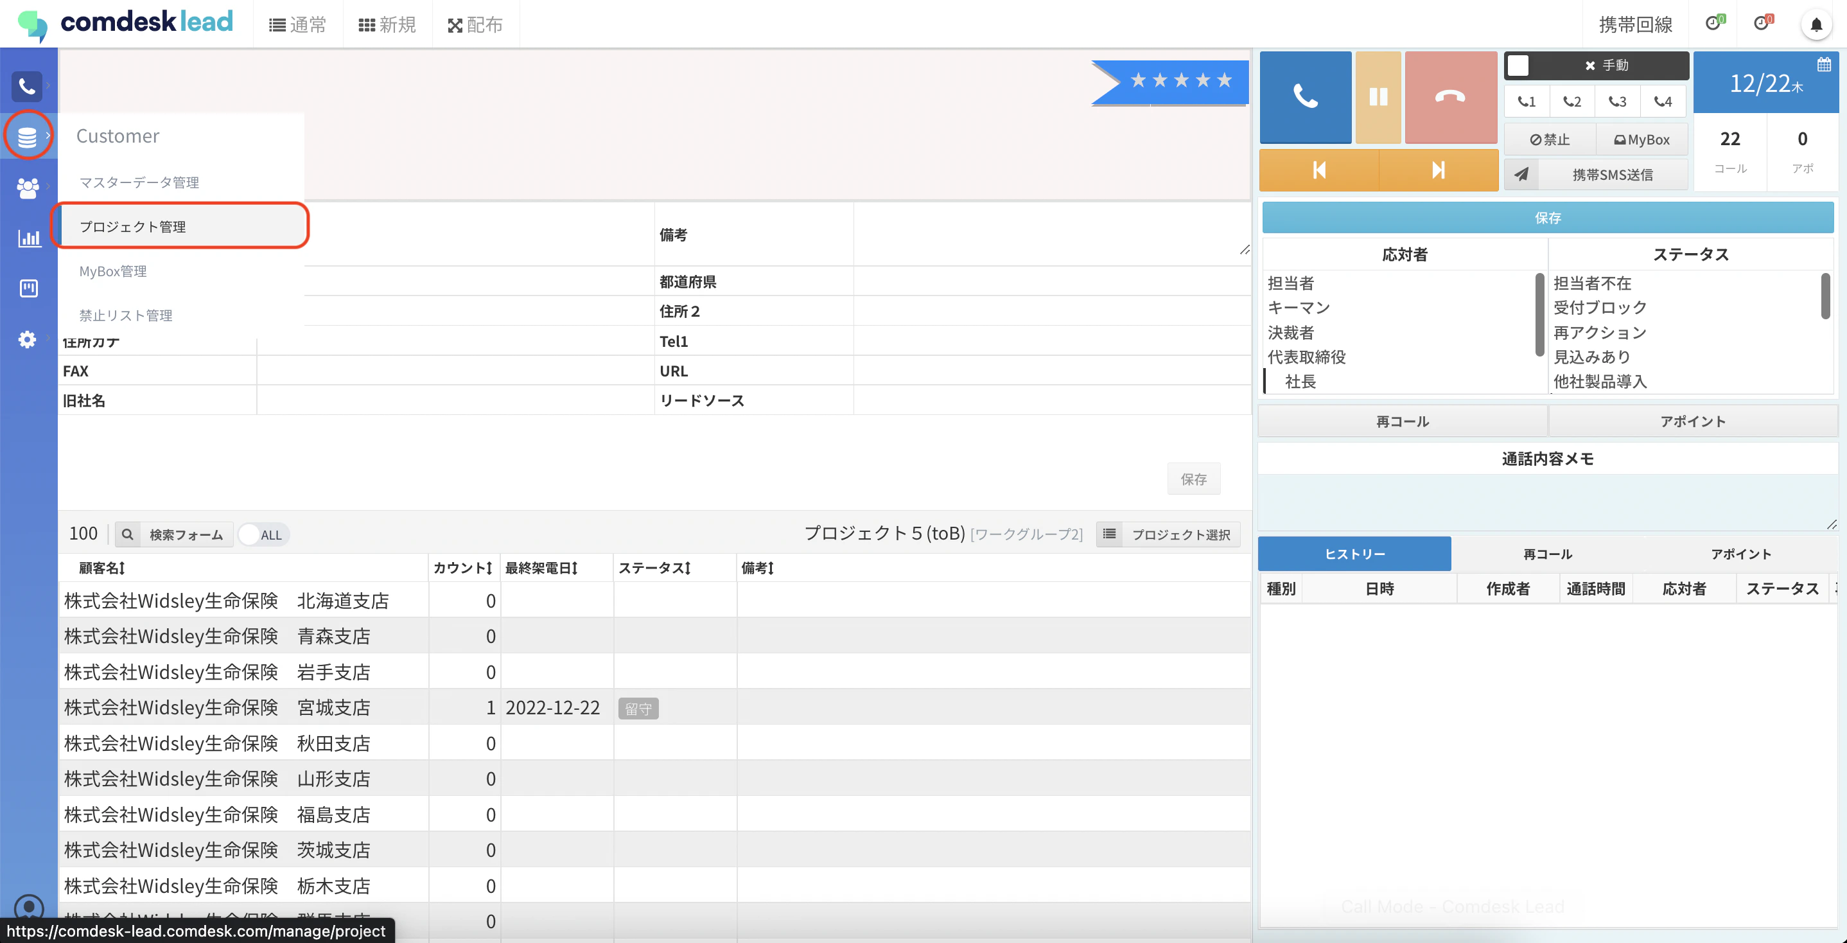Select the ヒストリー tab

[1354, 554]
